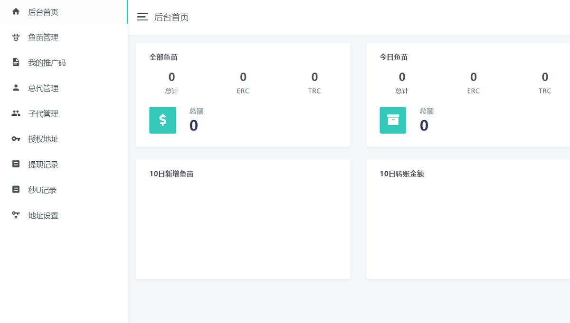The height and width of the screenshot is (323, 570).
Task: Select 秒U记录 in the sidebar
Action: (42, 190)
